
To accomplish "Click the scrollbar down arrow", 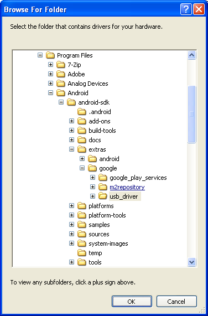I will [192, 262].
